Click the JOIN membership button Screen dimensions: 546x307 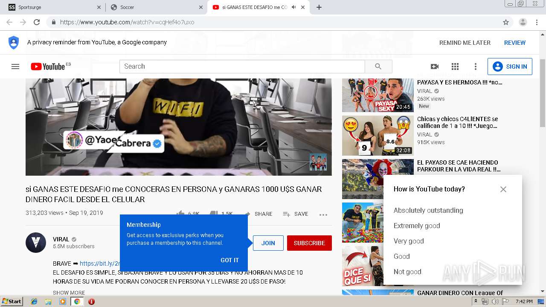click(268, 243)
